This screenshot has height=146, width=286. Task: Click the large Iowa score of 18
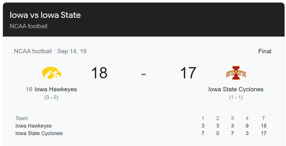point(99,73)
